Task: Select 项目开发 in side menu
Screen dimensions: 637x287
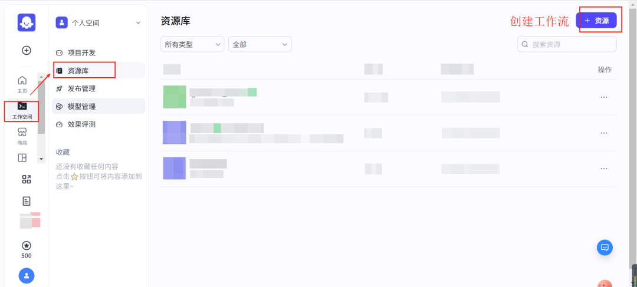Action: coord(81,53)
